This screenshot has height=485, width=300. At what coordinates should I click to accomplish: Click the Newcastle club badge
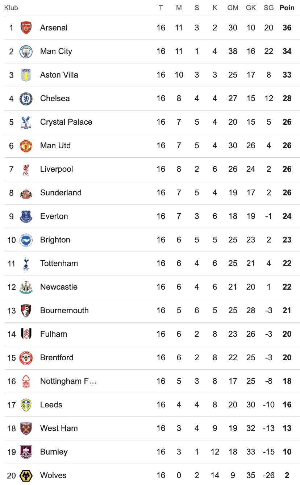coord(26,287)
